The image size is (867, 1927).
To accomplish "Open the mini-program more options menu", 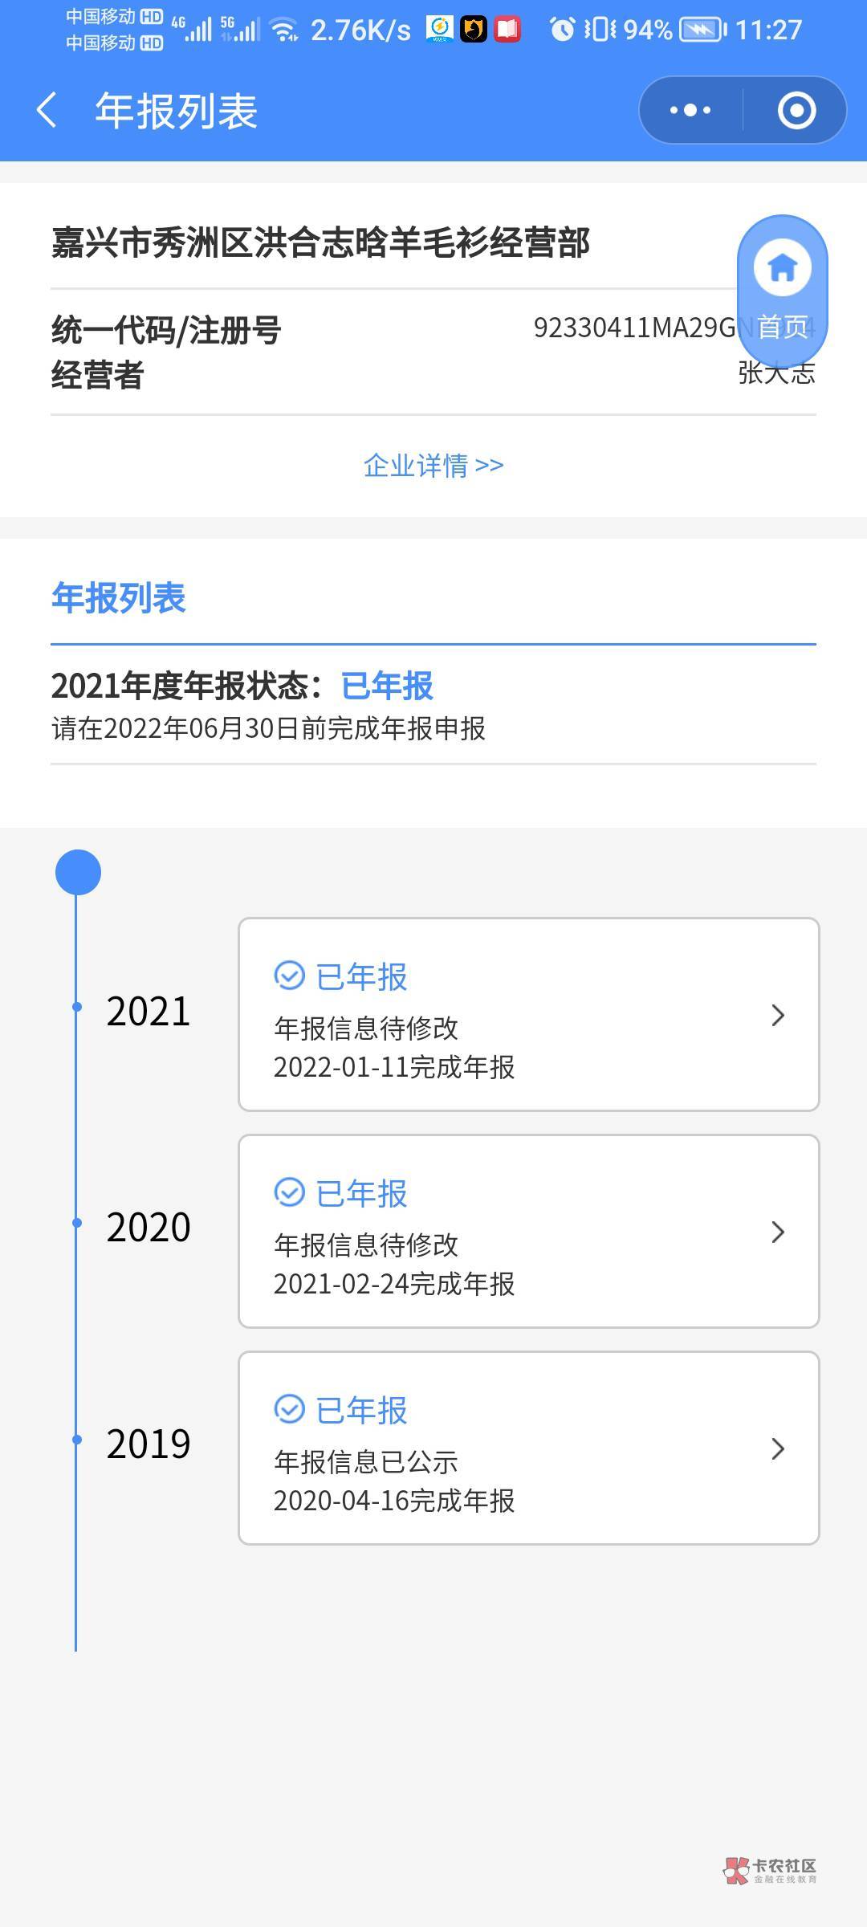I will tap(690, 110).
